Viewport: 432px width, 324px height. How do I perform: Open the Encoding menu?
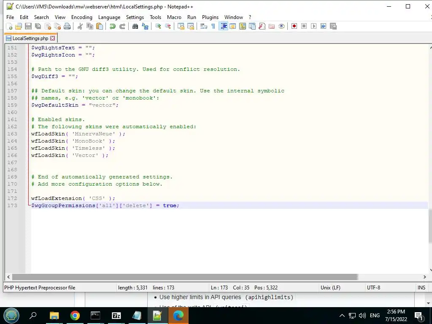pos(82,17)
